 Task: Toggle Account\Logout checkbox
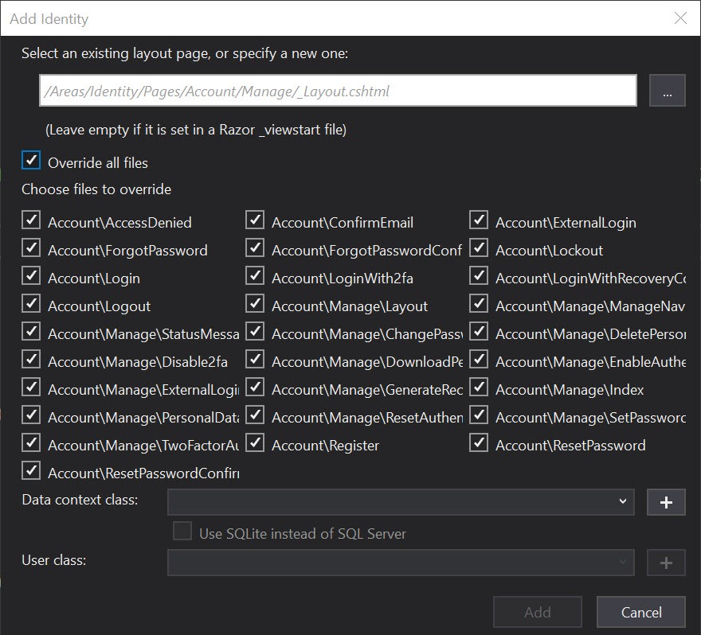pyautogui.click(x=31, y=304)
